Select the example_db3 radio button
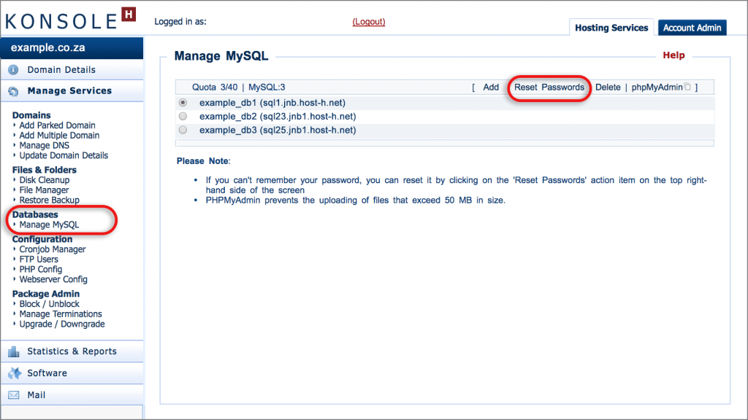 coord(182,130)
